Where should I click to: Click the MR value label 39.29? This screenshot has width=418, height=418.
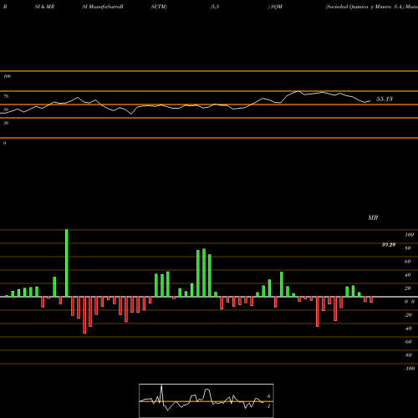(x=389, y=245)
